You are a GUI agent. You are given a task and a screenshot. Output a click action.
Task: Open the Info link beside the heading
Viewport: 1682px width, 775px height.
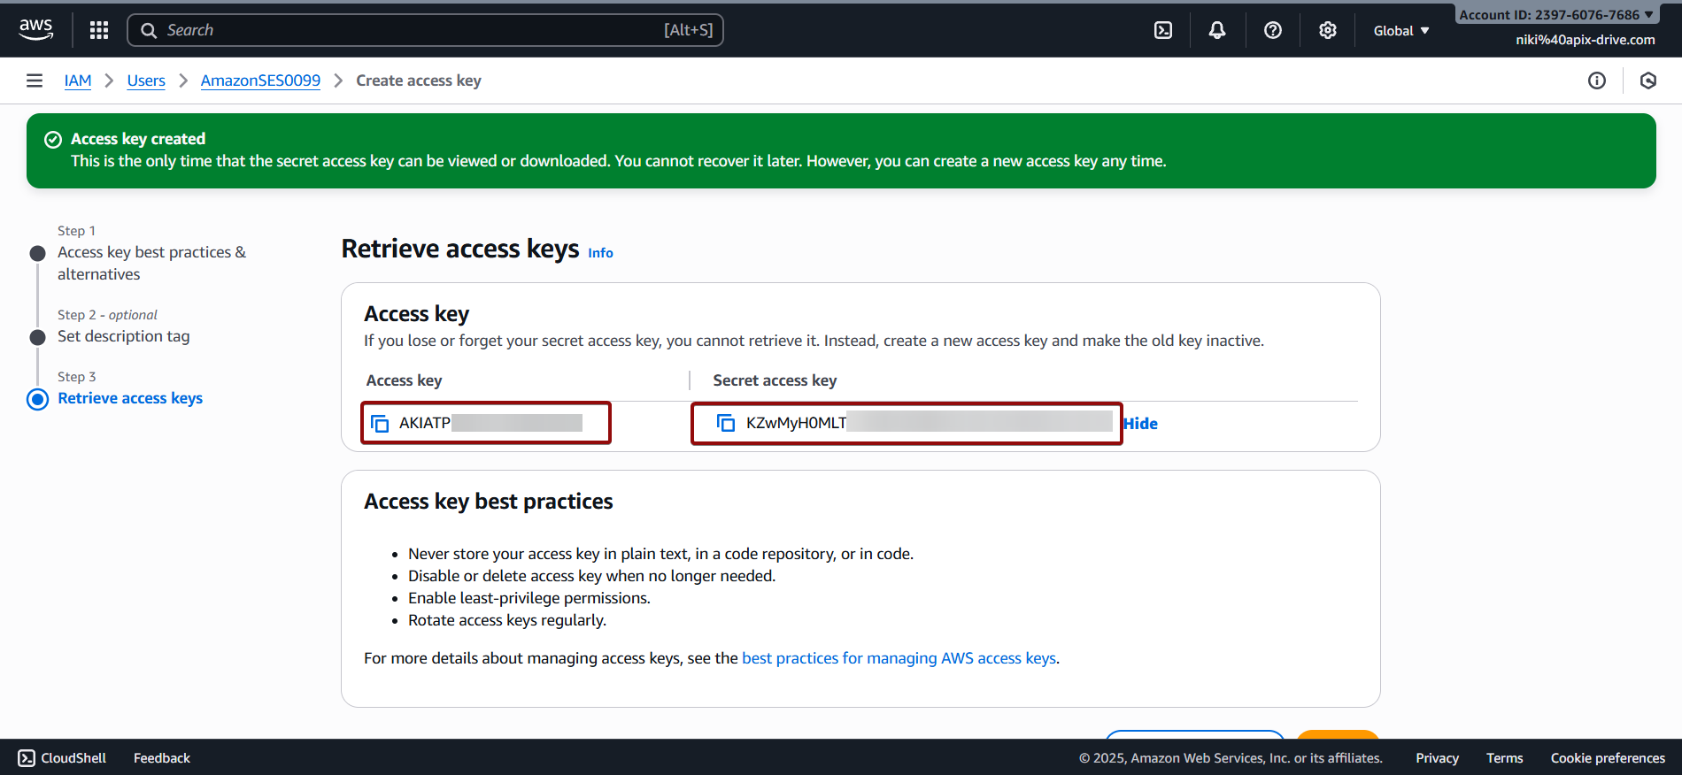pyautogui.click(x=600, y=253)
